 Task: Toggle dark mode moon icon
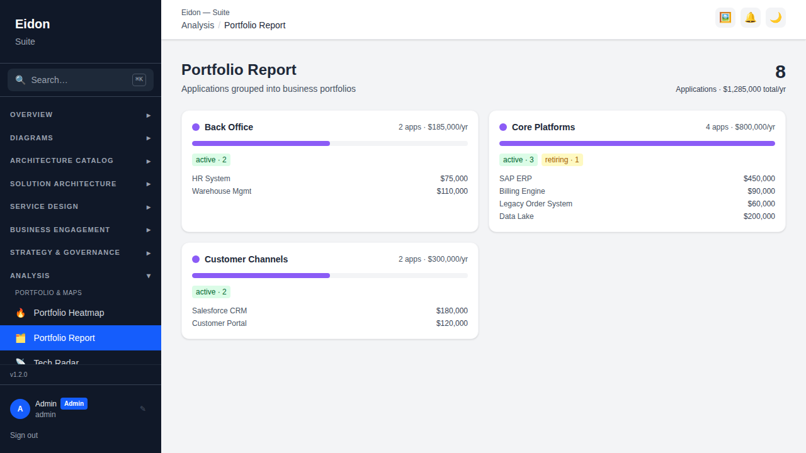click(776, 18)
